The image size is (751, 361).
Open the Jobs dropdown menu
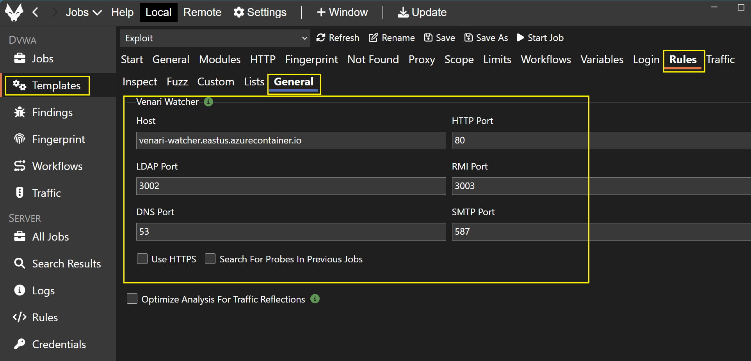(84, 12)
